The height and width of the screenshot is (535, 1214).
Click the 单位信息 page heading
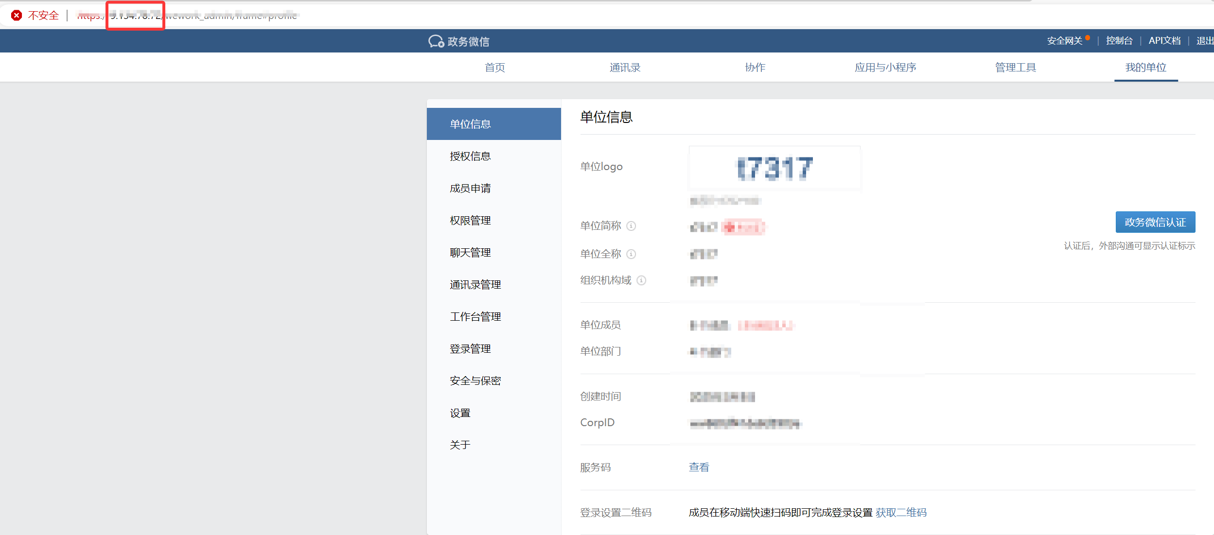(x=606, y=117)
